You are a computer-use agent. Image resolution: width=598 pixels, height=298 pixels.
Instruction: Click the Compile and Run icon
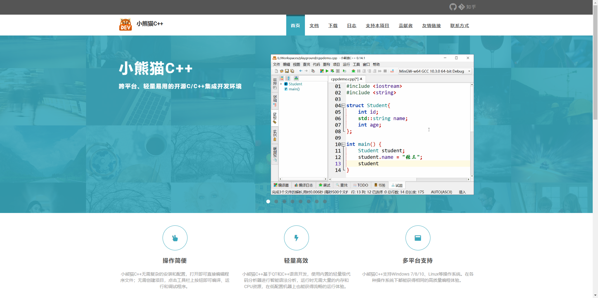click(332, 71)
